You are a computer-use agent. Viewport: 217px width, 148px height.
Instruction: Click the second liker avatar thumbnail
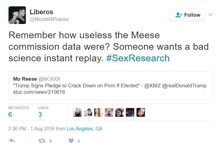[x=88, y=112]
